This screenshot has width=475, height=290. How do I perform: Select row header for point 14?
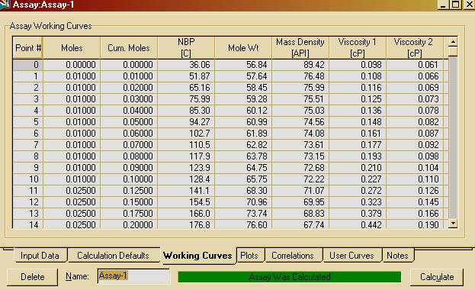(x=28, y=224)
